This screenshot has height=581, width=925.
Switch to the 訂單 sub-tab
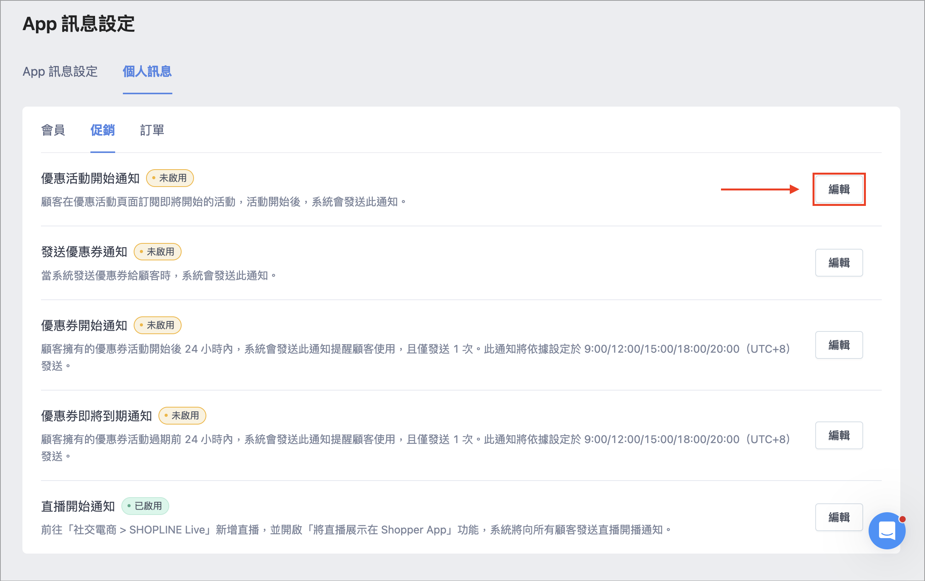click(x=152, y=130)
